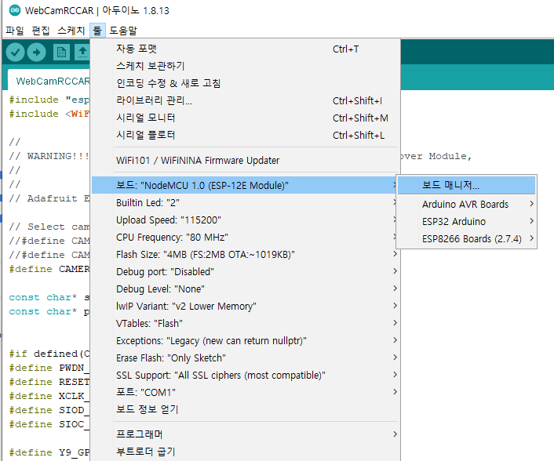The width and height of the screenshot is (554, 461).
Task: Expand VTables "Flash" option
Action: [x=246, y=323]
